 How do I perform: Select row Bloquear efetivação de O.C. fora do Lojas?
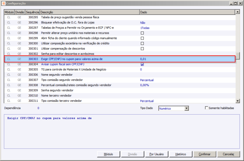120,22
